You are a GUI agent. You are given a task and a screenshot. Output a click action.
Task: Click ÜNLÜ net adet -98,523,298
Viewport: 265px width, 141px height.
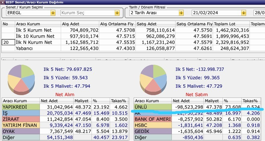pos(189,107)
